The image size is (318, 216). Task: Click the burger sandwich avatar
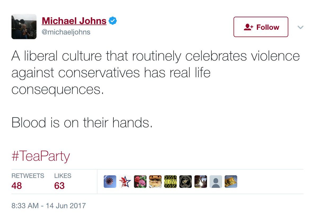[155, 182]
